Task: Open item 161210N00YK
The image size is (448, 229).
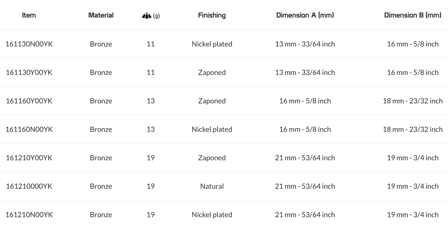Action: click(29, 215)
